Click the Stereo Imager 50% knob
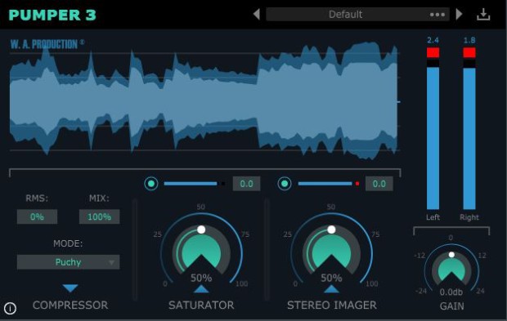 coord(331,252)
